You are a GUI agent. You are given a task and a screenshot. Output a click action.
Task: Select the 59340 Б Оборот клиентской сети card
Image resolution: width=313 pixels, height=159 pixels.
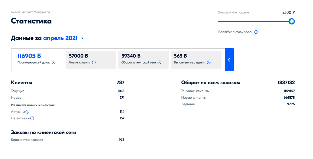point(143,60)
